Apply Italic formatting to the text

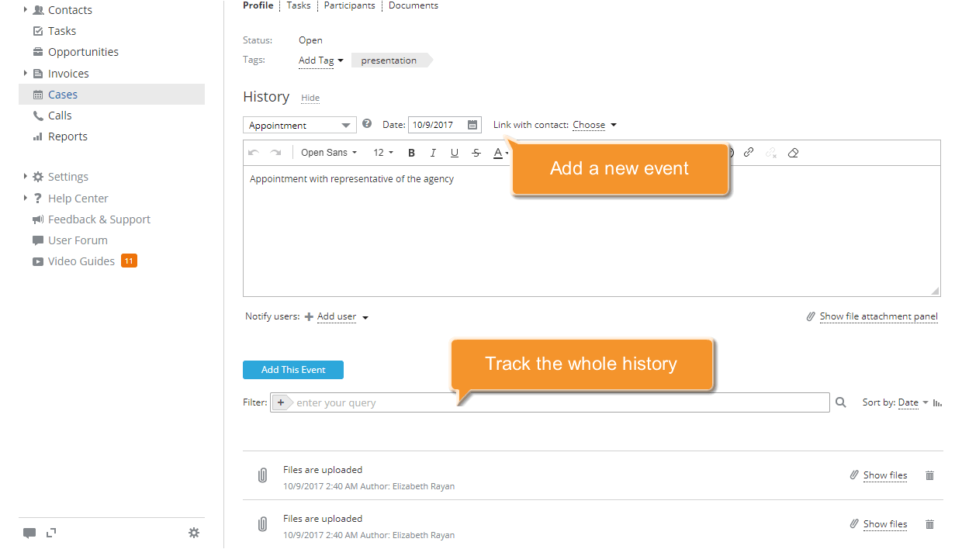[433, 152]
